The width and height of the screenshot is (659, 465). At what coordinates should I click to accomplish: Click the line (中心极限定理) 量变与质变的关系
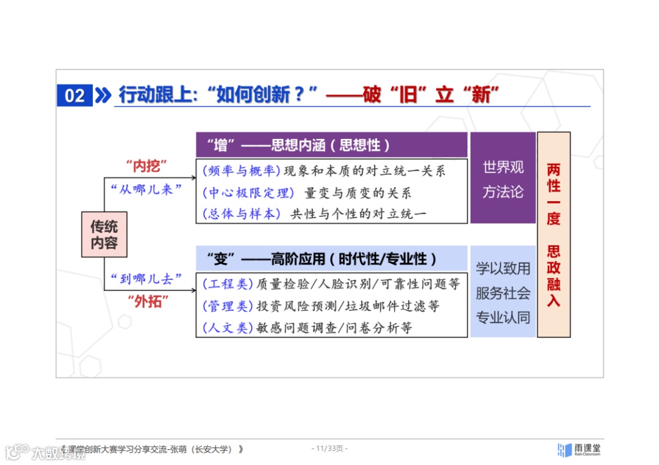[307, 193]
